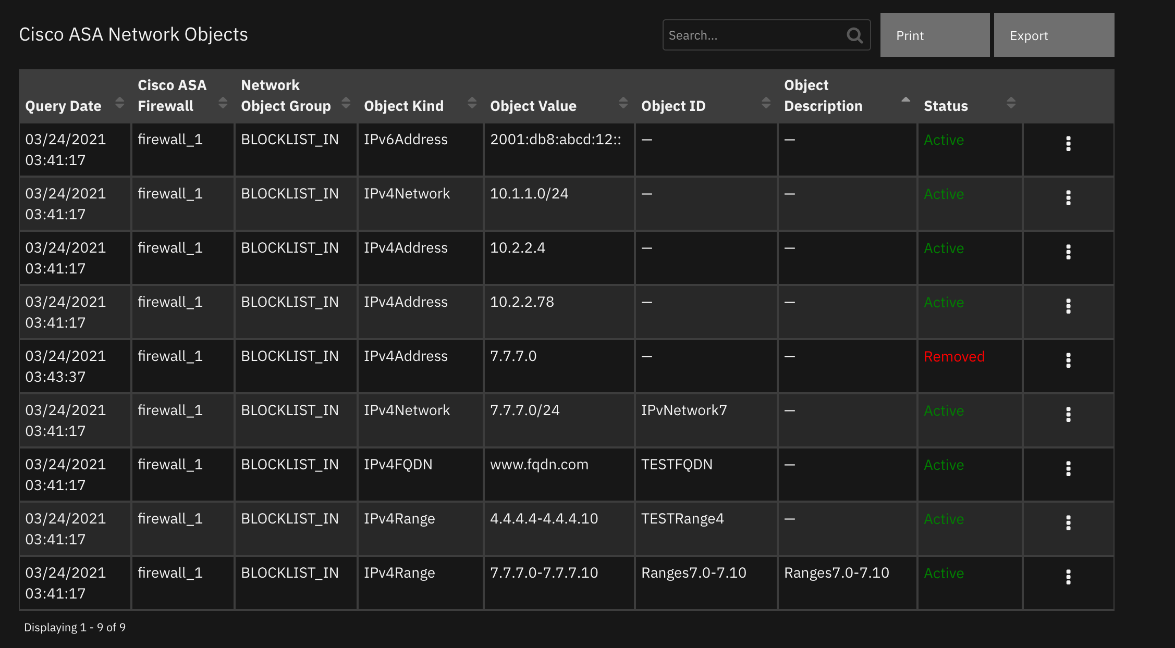
Task: Open row menu for TESTRange4 entry
Action: click(x=1068, y=523)
